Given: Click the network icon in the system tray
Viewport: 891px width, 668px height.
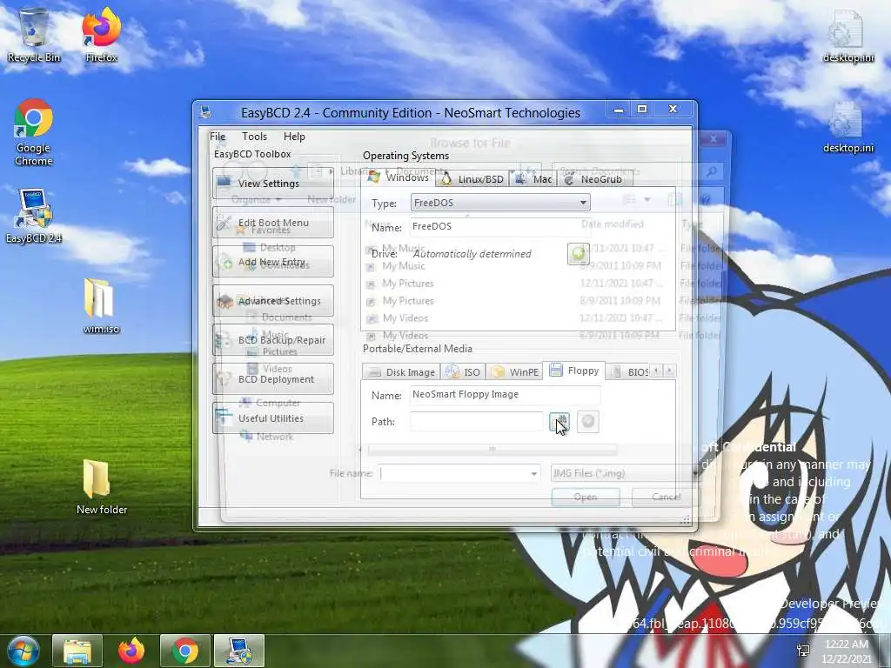Looking at the screenshot, I should coord(803,651).
